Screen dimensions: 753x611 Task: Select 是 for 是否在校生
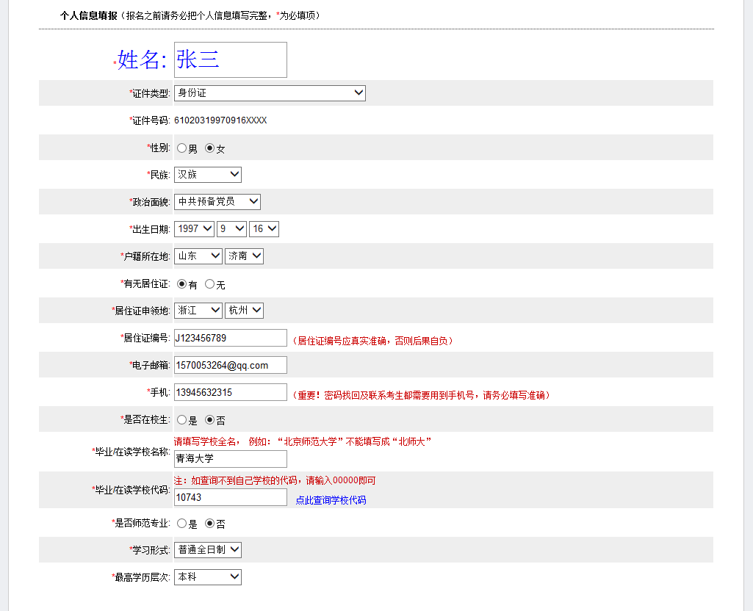(181, 420)
